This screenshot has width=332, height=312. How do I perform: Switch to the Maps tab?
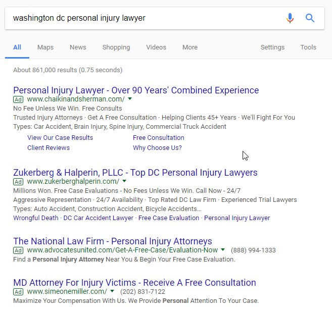pos(45,47)
